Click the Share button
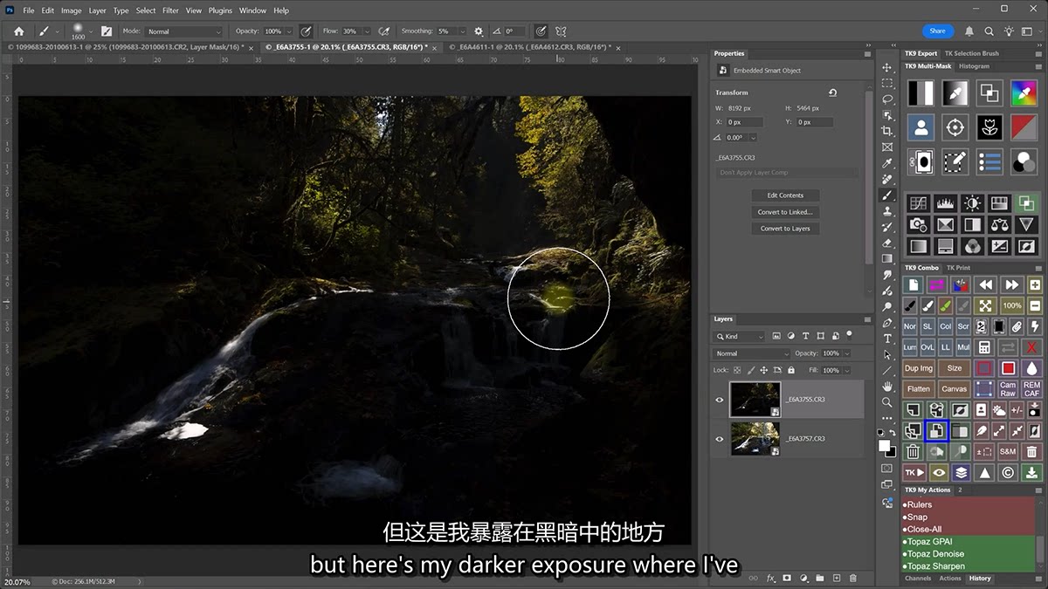1048x589 pixels. [938, 31]
